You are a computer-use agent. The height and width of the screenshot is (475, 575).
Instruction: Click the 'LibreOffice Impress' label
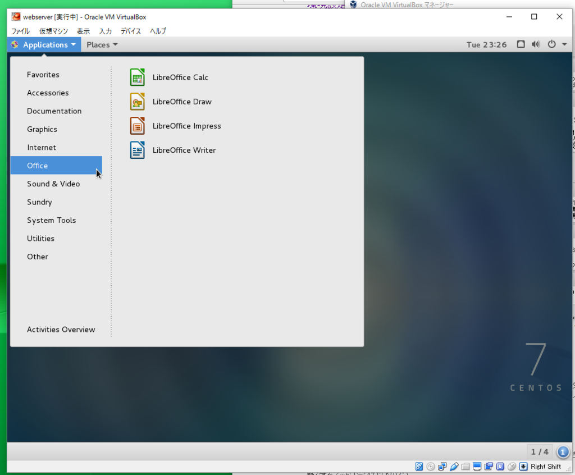pos(186,126)
